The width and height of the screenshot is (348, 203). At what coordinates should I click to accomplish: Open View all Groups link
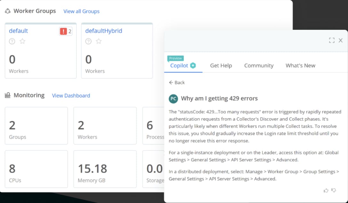[x=81, y=12]
